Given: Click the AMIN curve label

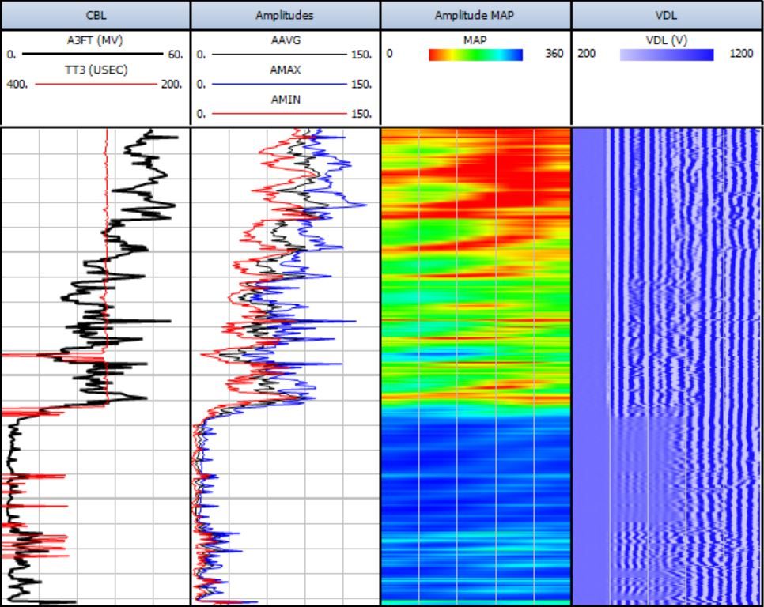Looking at the screenshot, I should point(286,100).
